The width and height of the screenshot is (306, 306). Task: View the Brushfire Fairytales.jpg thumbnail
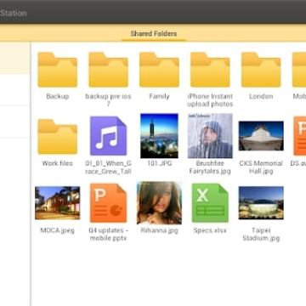pyautogui.click(x=210, y=136)
